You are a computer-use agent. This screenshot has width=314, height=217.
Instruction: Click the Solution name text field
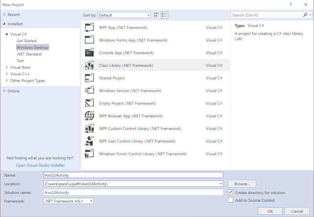(133, 192)
